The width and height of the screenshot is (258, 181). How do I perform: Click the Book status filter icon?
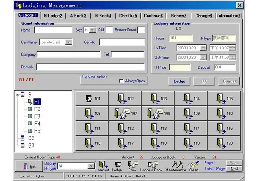point(133,166)
